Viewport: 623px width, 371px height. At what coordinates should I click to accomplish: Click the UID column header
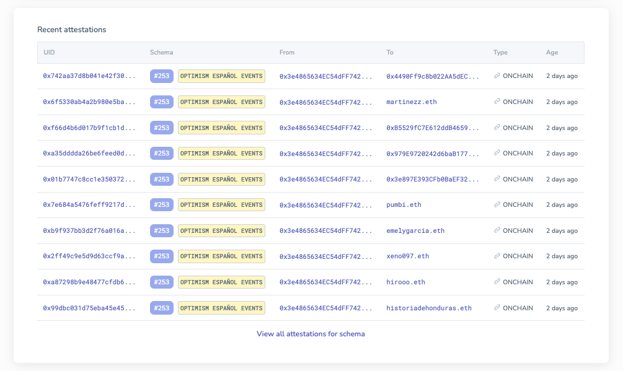[50, 53]
